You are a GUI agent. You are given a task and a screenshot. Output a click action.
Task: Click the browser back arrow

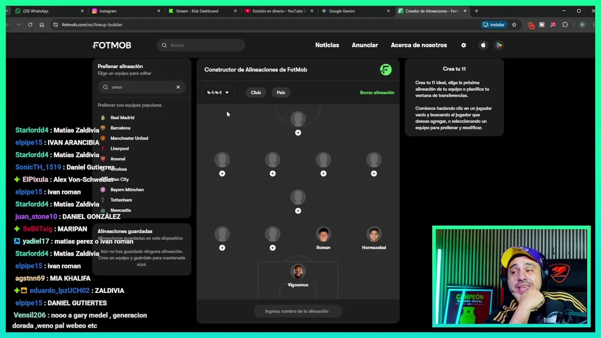[8, 24]
